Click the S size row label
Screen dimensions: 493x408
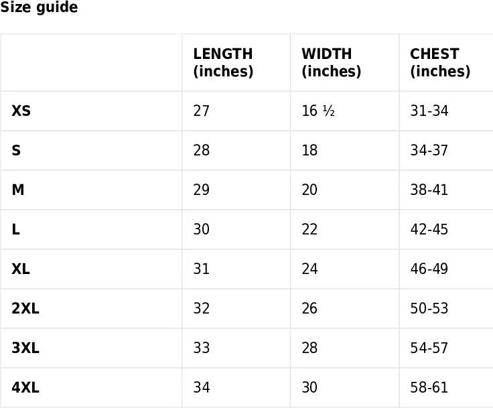click(x=16, y=150)
